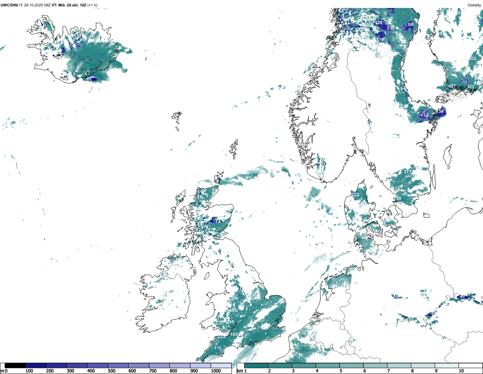Select the 5–6 km legend swatch
Screen dimensions: 483x374
[x=351, y=366]
